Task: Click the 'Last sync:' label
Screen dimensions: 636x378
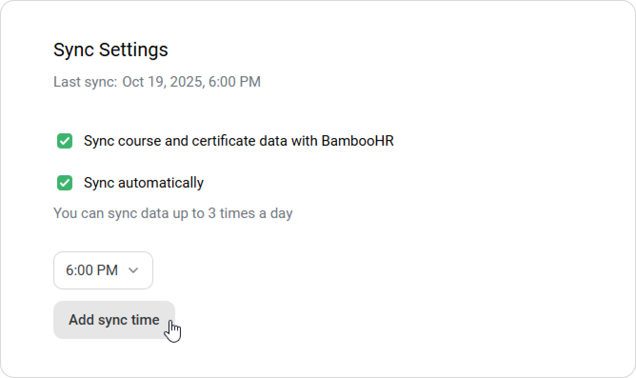Action: (x=85, y=82)
